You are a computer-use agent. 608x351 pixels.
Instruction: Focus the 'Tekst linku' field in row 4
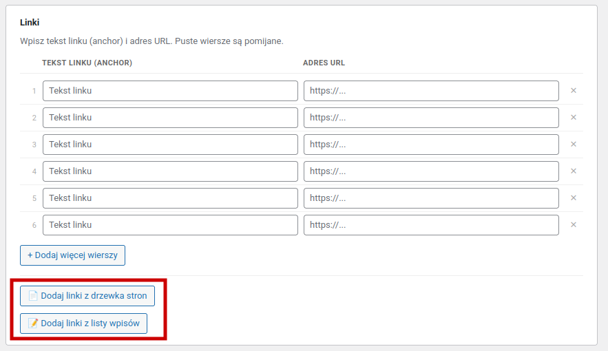pos(170,171)
